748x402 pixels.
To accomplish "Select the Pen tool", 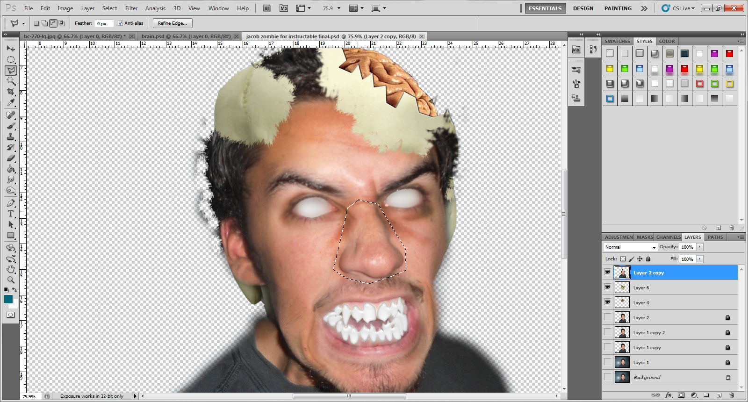I will [11, 203].
